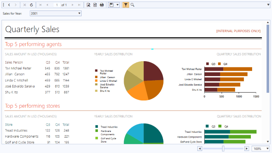Select Shu K Ito in the sales table
Image resolution: width=272 pixels, height=153 pixels.
click(11, 92)
